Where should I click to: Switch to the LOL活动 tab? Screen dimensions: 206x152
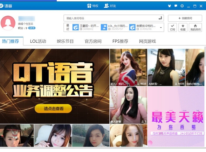[x=38, y=41]
